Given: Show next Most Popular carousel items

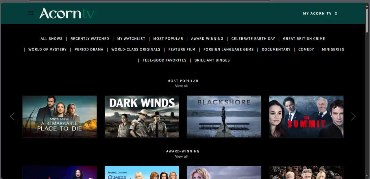Looking at the screenshot, I should (x=353, y=116).
